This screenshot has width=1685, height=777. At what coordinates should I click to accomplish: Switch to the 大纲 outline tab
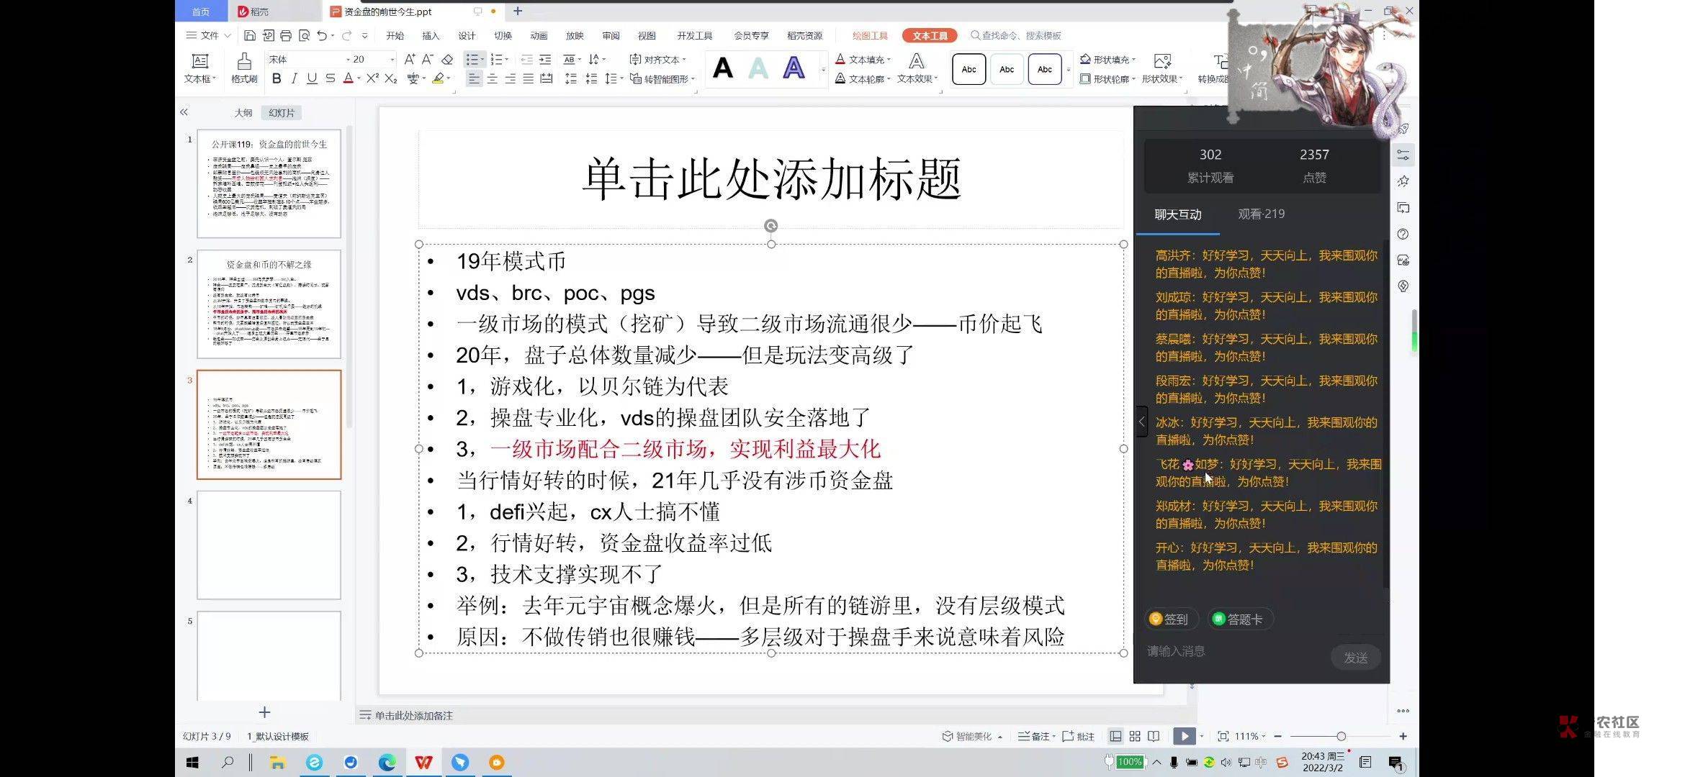(x=243, y=113)
